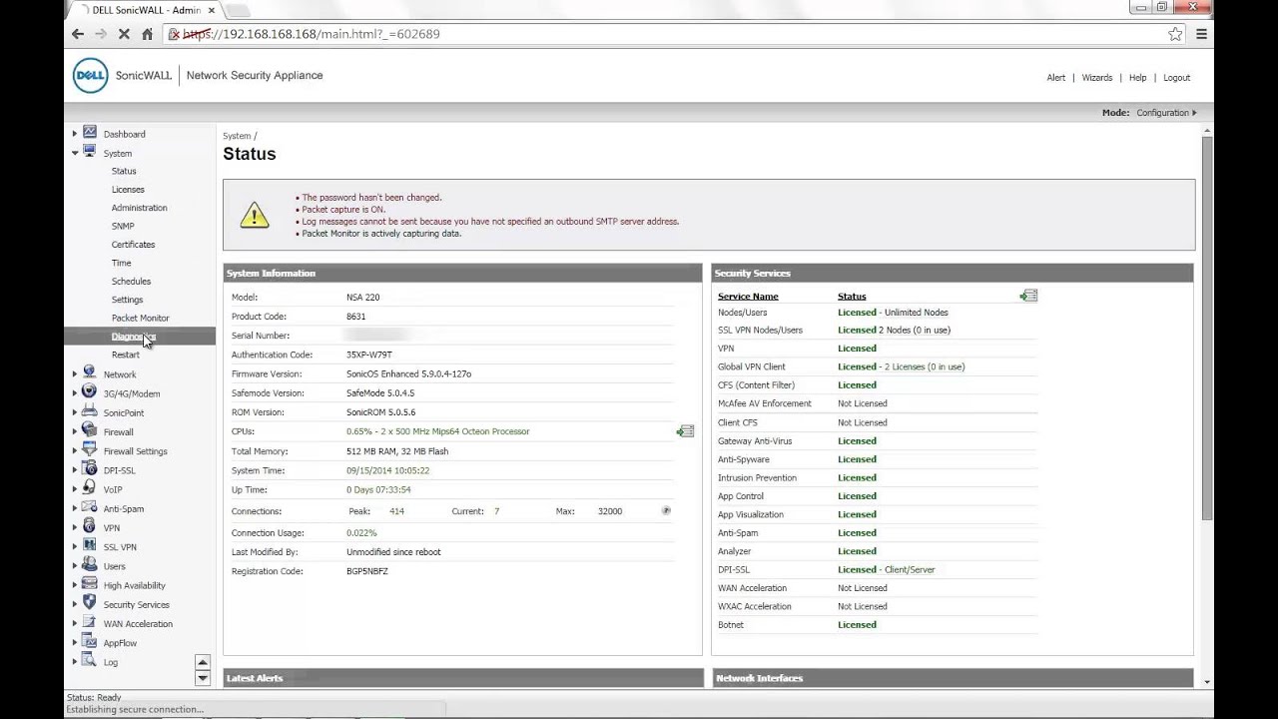1278x719 pixels.
Task: Click the Time item under System
Action: pyautogui.click(x=121, y=264)
